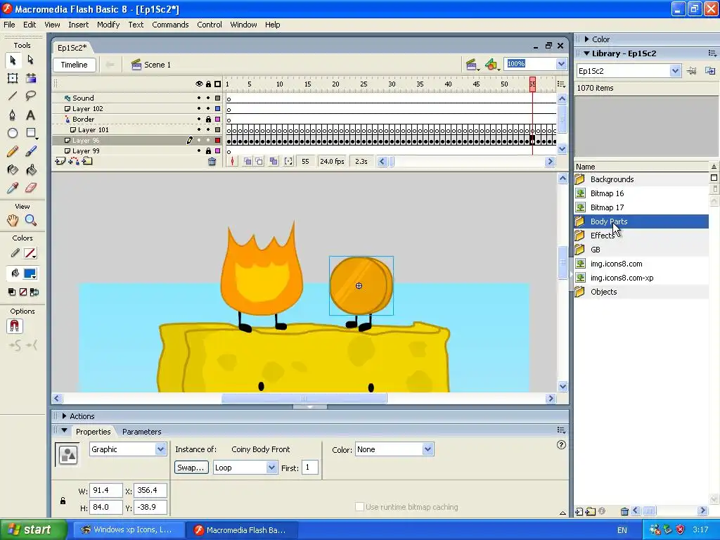Click the Edit Scene clapper icon
This screenshot has height=540, width=720.
tap(472, 65)
